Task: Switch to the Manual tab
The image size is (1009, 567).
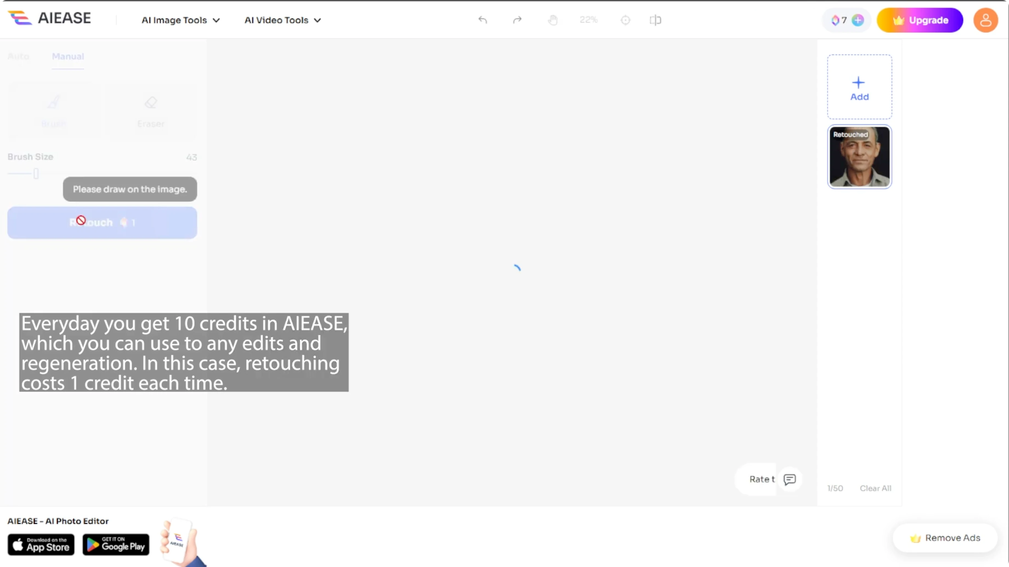Action: pyautogui.click(x=68, y=56)
